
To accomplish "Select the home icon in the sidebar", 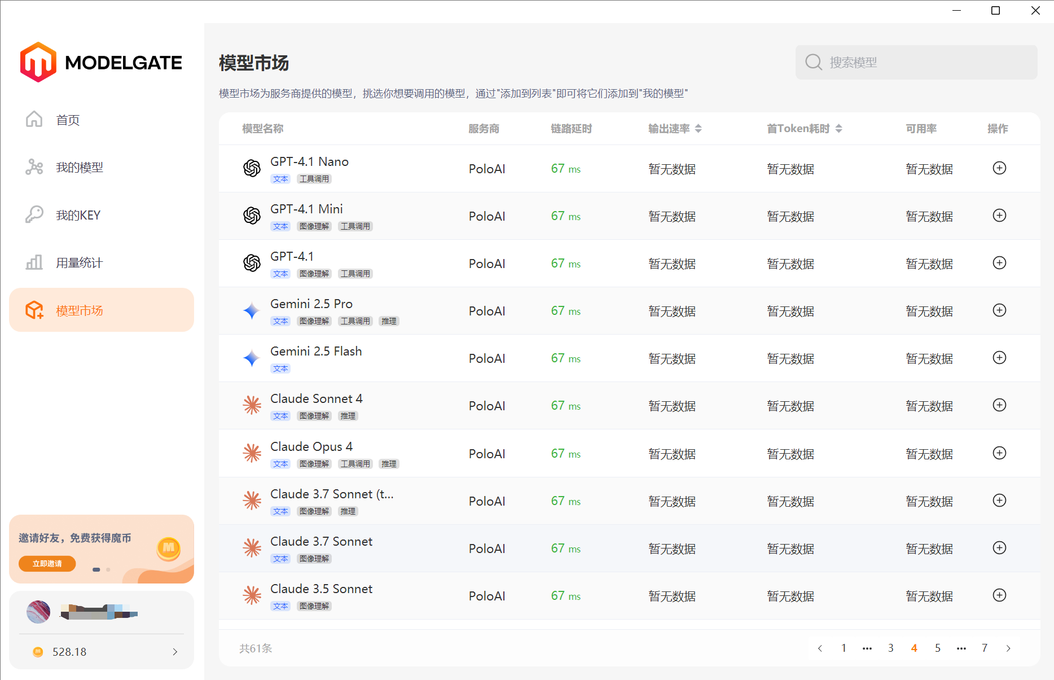I will click(x=34, y=119).
